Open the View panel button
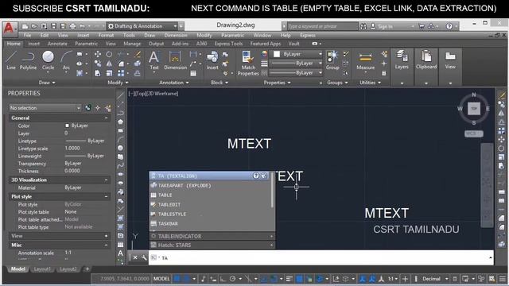Screen dimensions: 509x286 (x=450, y=60)
